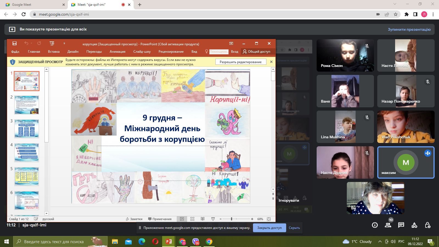Image resolution: width=439 pixels, height=247 pixels.
Task: Switch to the Главная ribbon tab
Action: point(34,52)
